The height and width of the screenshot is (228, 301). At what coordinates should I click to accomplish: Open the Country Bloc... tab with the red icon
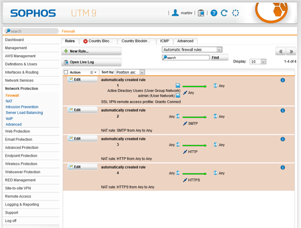tap(98, 41)
